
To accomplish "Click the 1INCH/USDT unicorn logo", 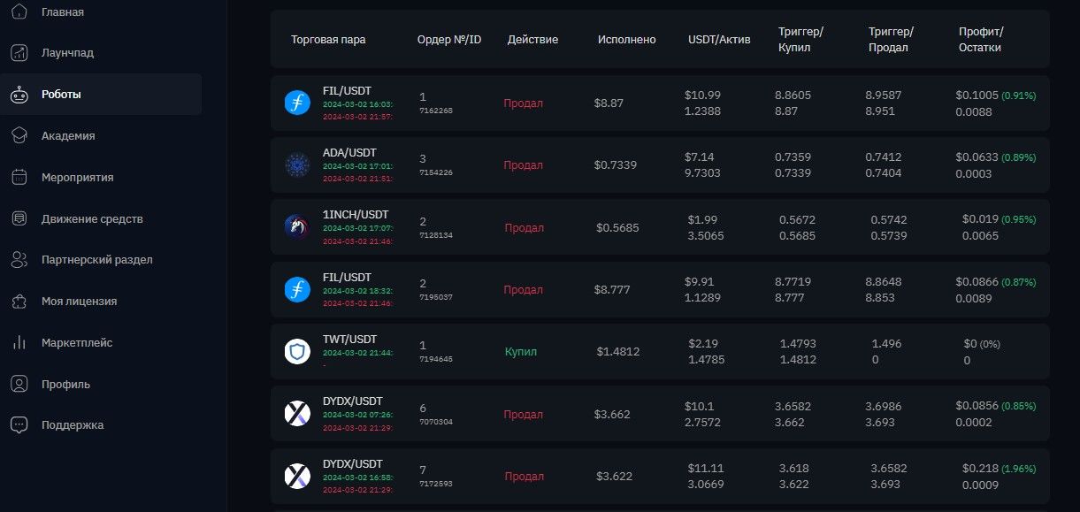I will [297, 227].
